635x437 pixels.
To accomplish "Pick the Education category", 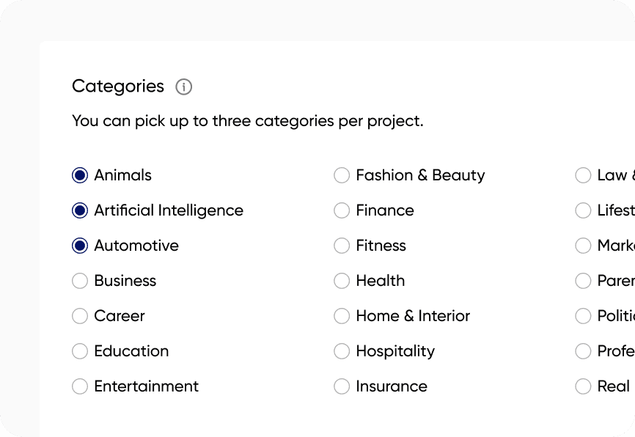I will [x=80, y=351].
